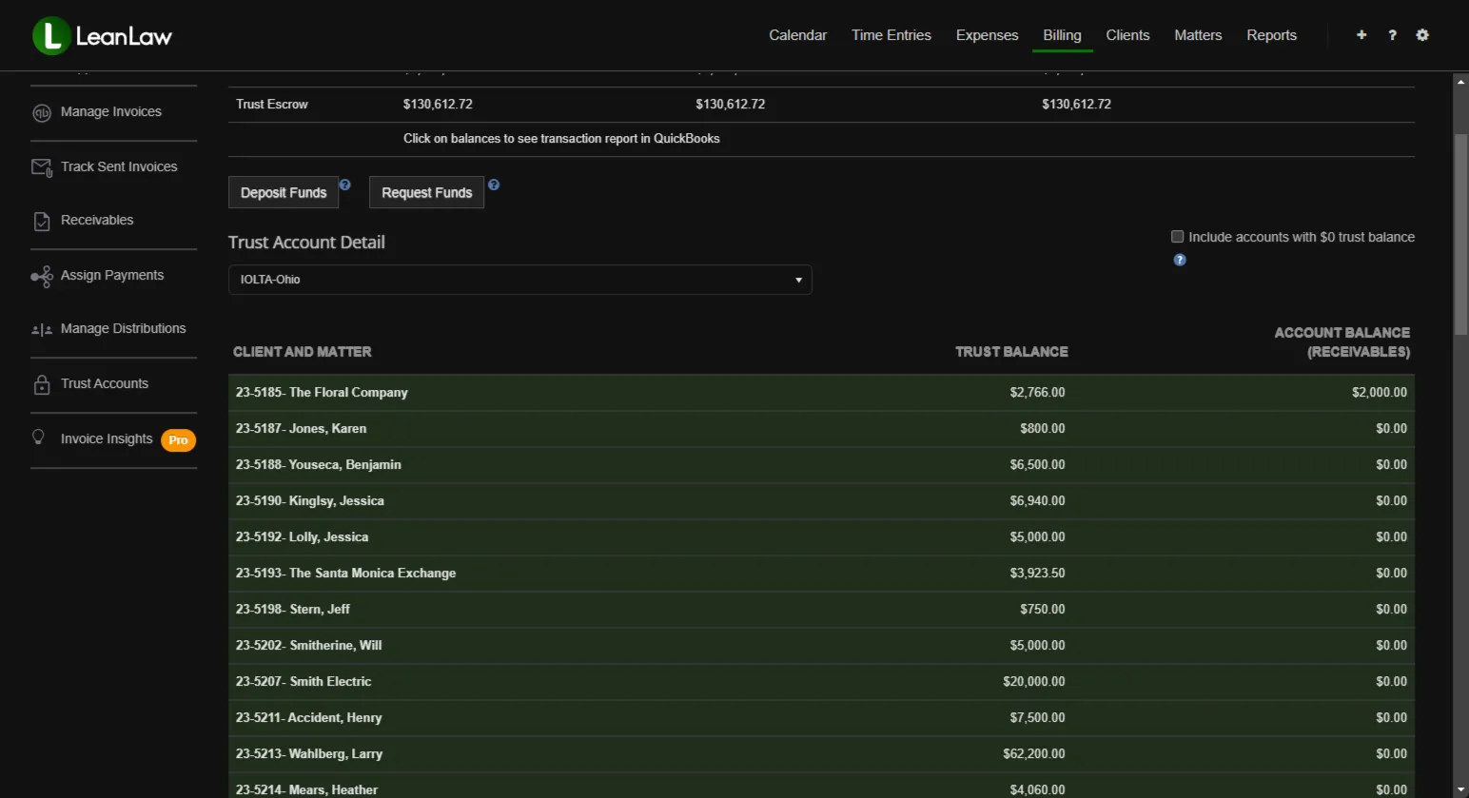
Task: Select row 23-5214- Mears, Heather
Action: (821, 787)
